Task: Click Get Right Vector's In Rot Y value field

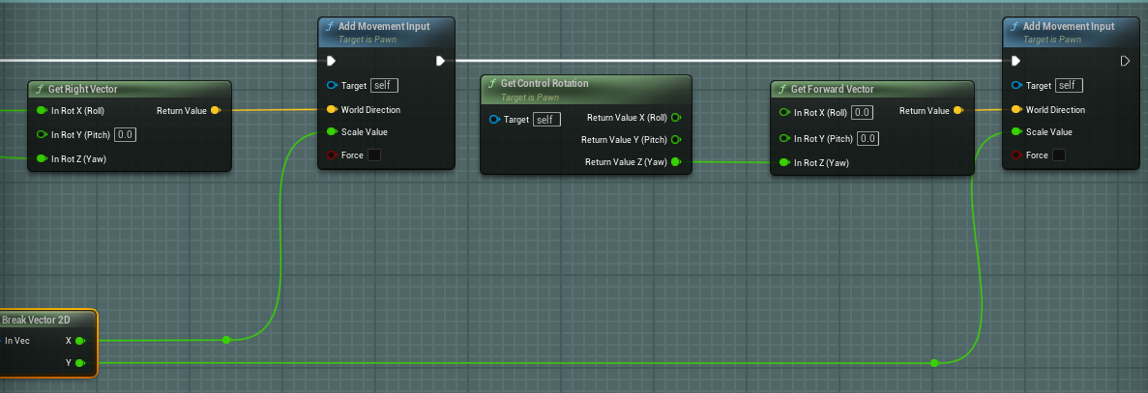Action: click(126, 134)
